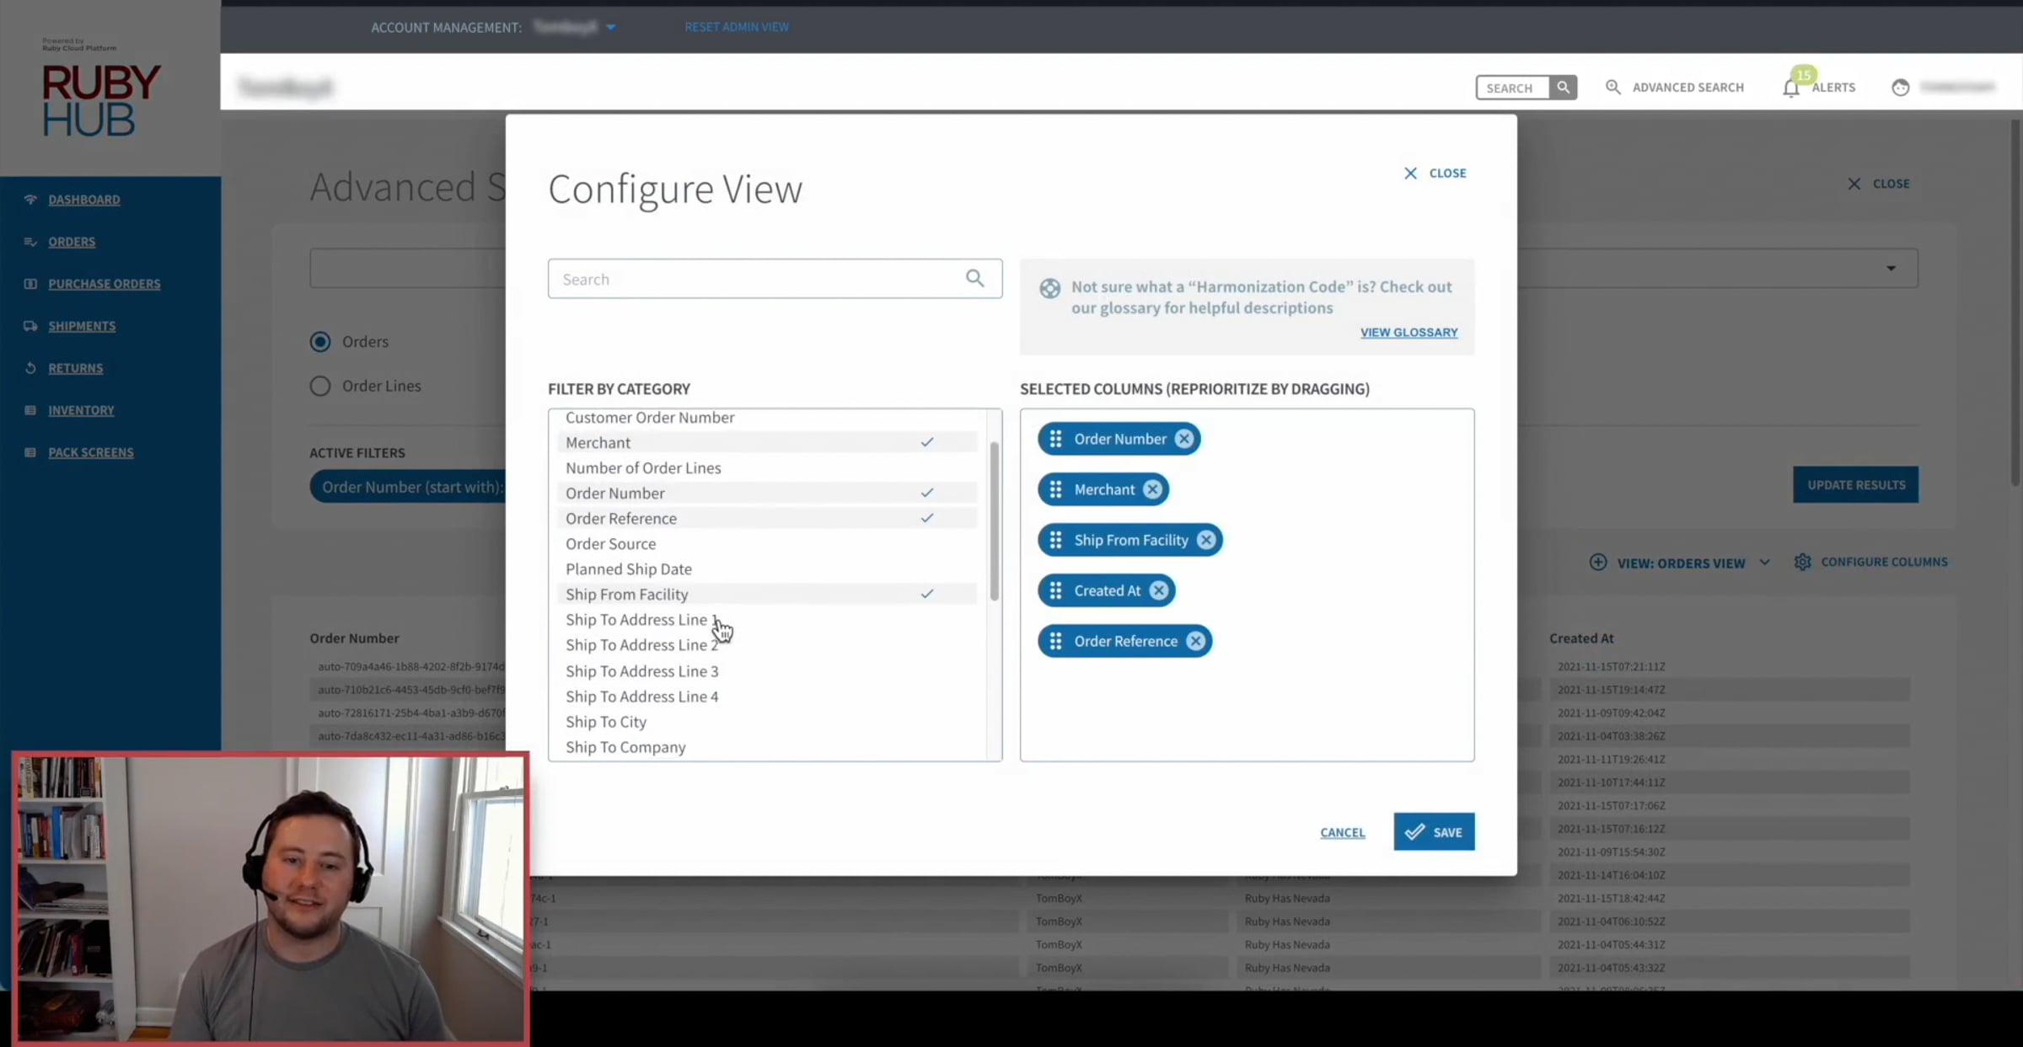2023x1047 pixels.
Task: Click the glossary help icon
Action: pos(1049,288)
